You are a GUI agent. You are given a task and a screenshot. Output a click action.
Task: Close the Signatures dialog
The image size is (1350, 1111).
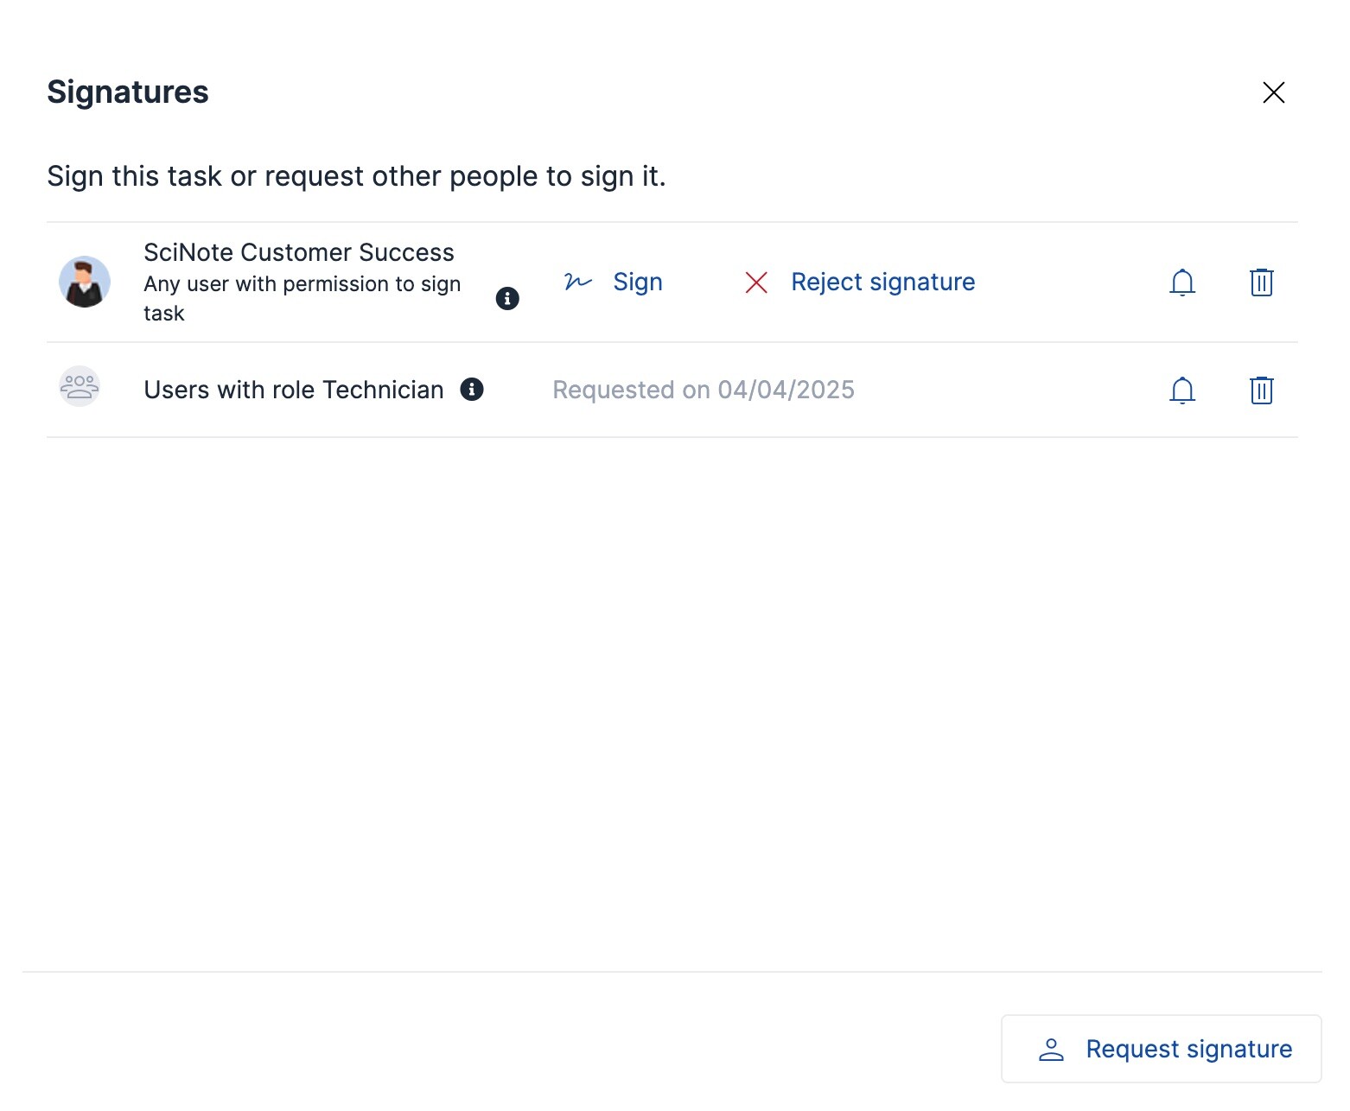pyautogui.click(x=1273, y=92)
